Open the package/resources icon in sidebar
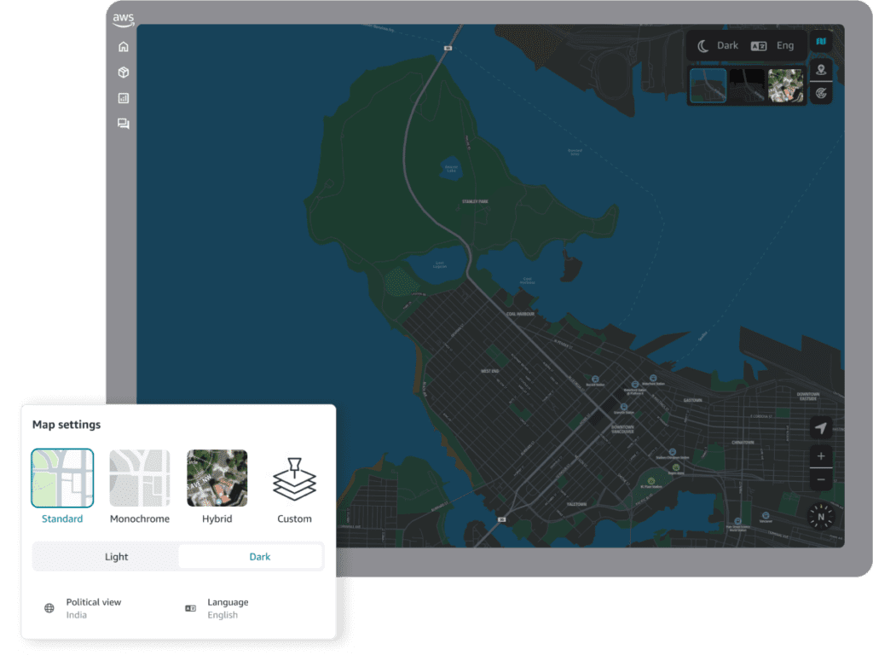Screen dimensions: 873x655 [123, 72]
